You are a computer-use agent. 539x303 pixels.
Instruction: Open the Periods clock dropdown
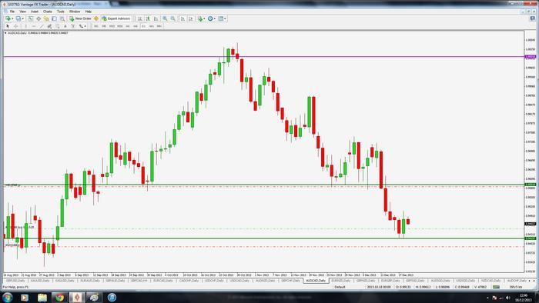[212, 18]
